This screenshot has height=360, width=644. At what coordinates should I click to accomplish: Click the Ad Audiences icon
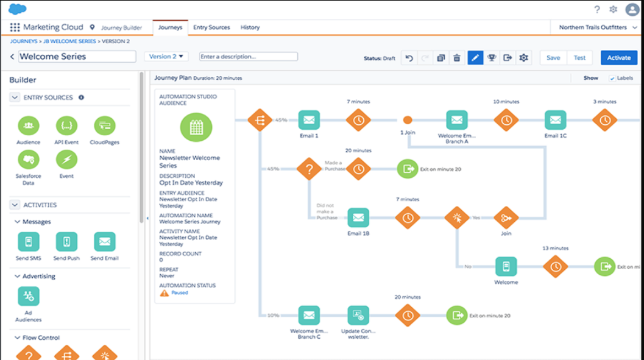(x=28, y=297)
